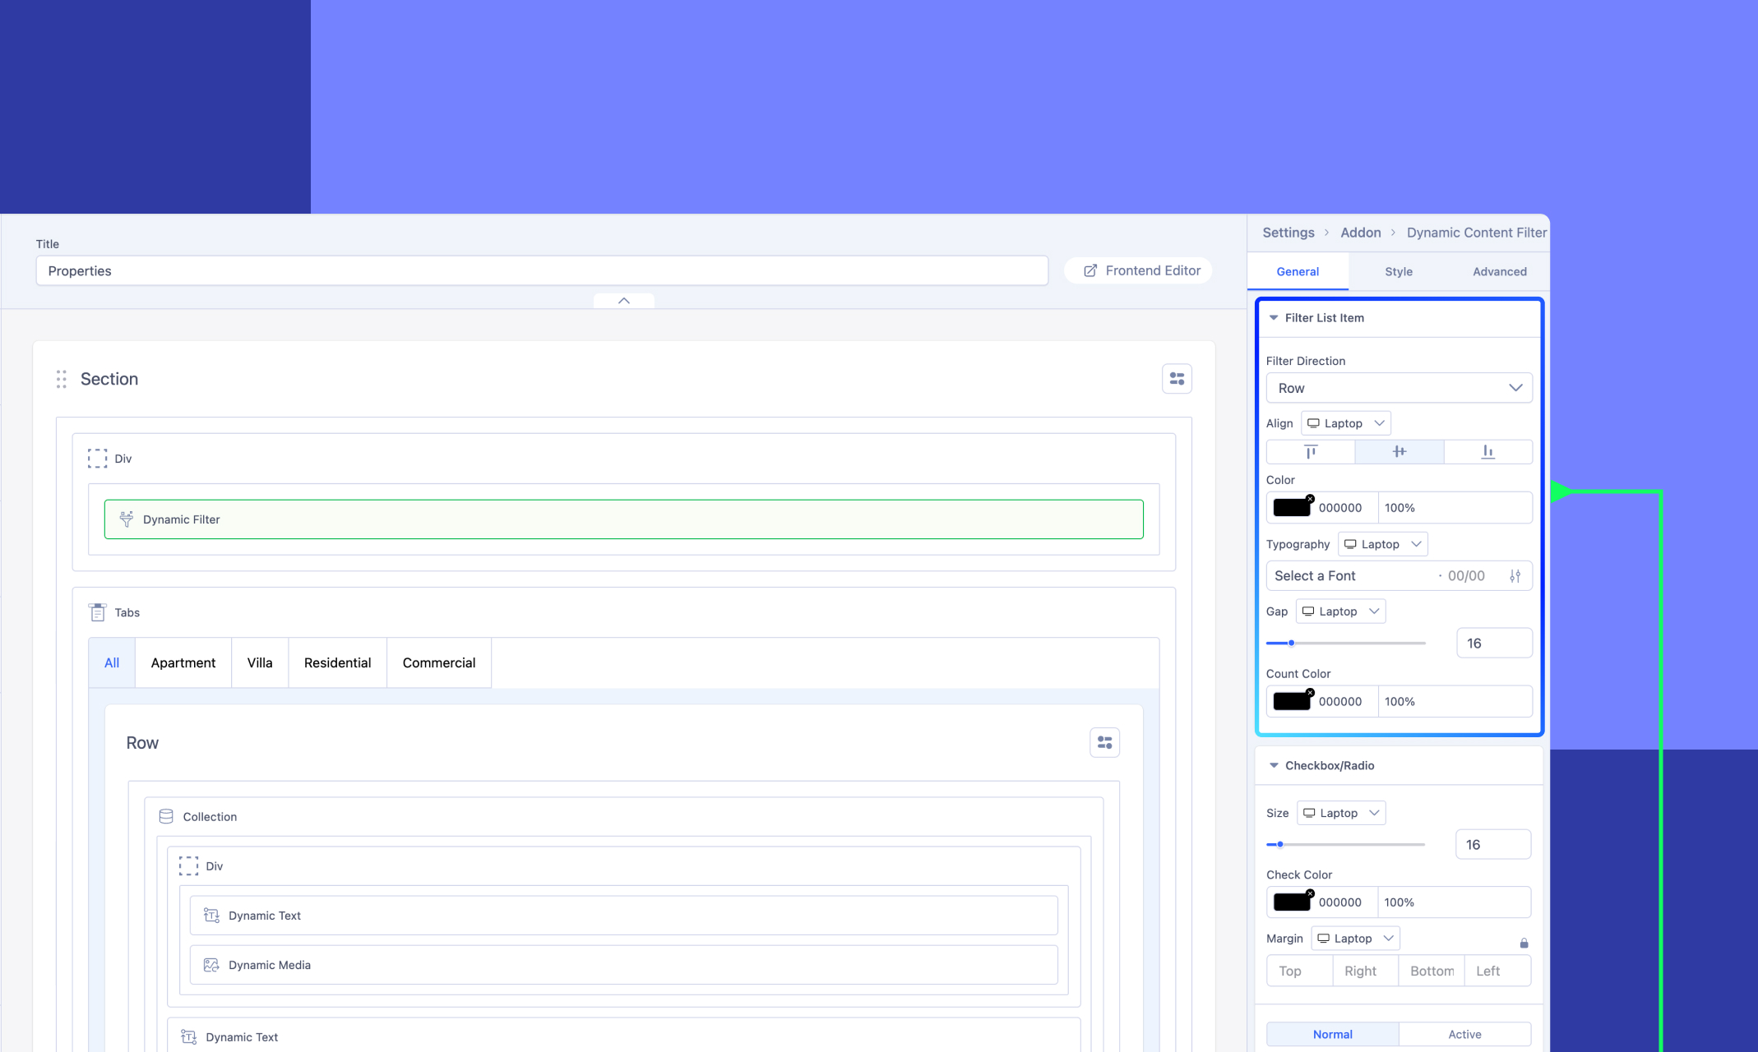Select the Dynamic Filter addon icon
This screenshot has width=1758, height=1052.
tap(127, 519)
